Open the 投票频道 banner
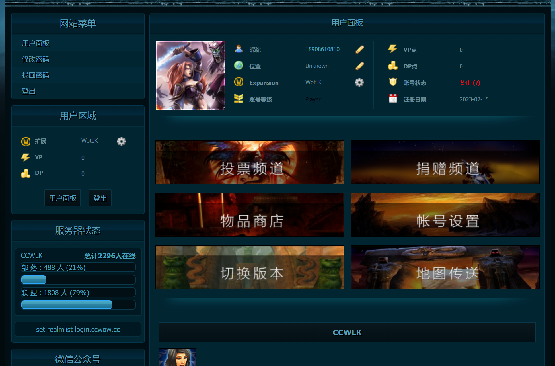The height and width of the screenshot is (366, 555). click(249, 162)
